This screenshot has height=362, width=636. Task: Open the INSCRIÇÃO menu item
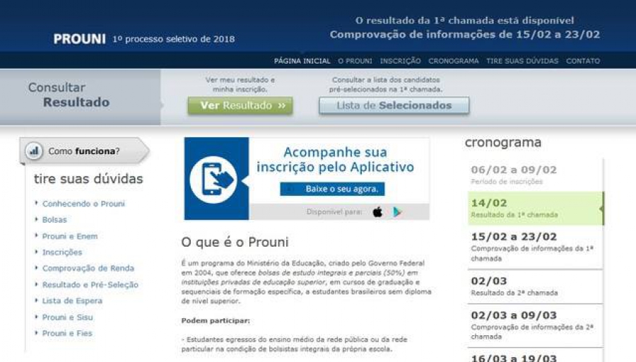(401, 61)
